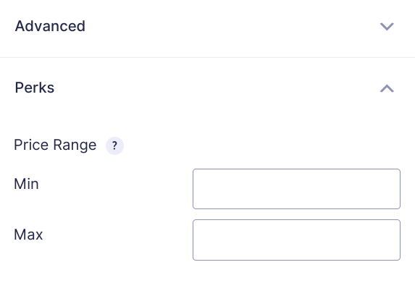This screenshot has height=291, width=415.
Task: Select the Max label text
Action: tap(28, 235)
